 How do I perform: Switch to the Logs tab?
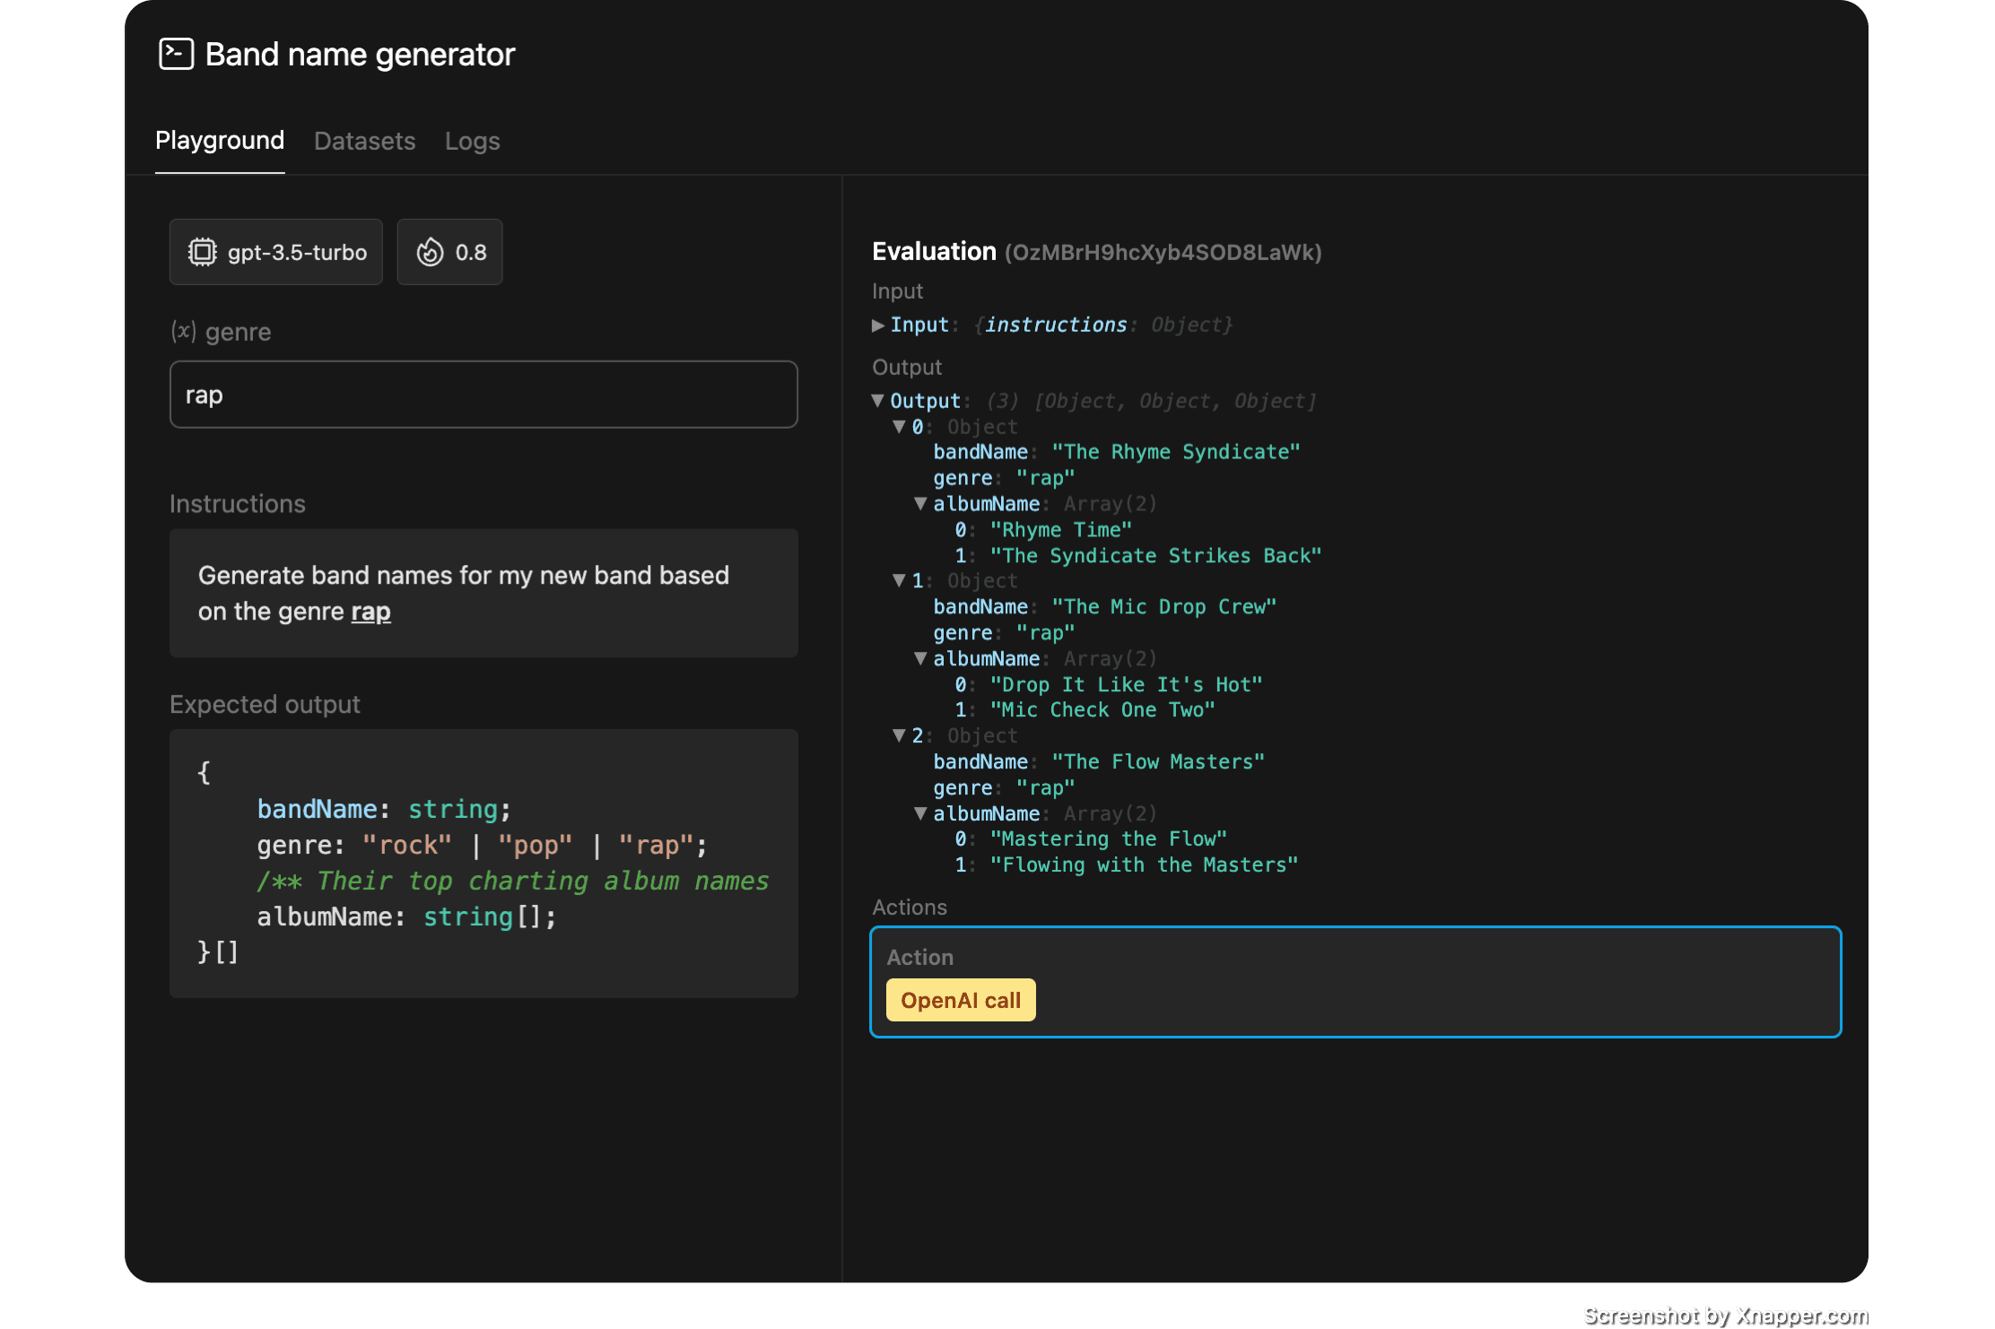(x=472, y=141)
